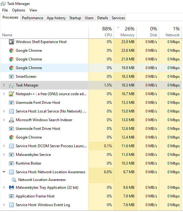Expand the Notepad++ process group
The image size is (183, 212).
[x=4, y=94]
